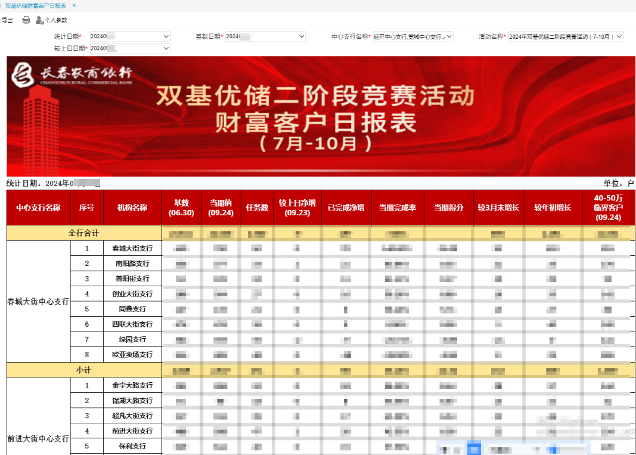Click the 当期值 (09.24) column header
636x455 pixels.
coord(221,208)
